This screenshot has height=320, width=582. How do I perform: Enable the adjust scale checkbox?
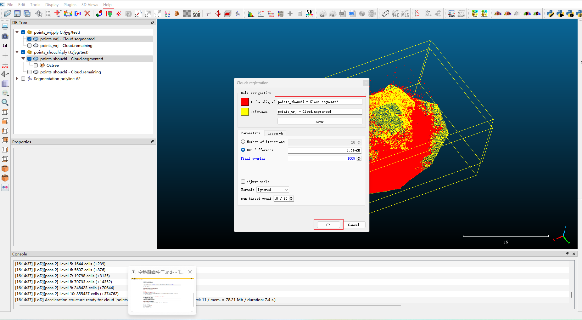[243, 182]
